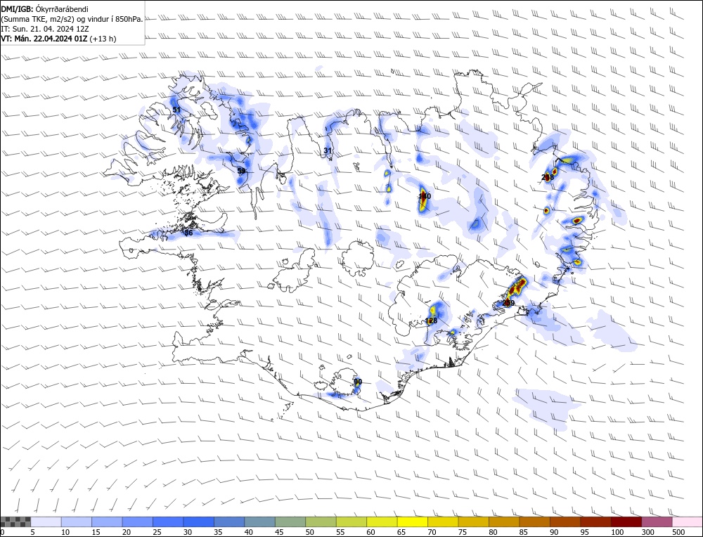
Task: Click the '31' value label in the north
Action: (328, 150)
